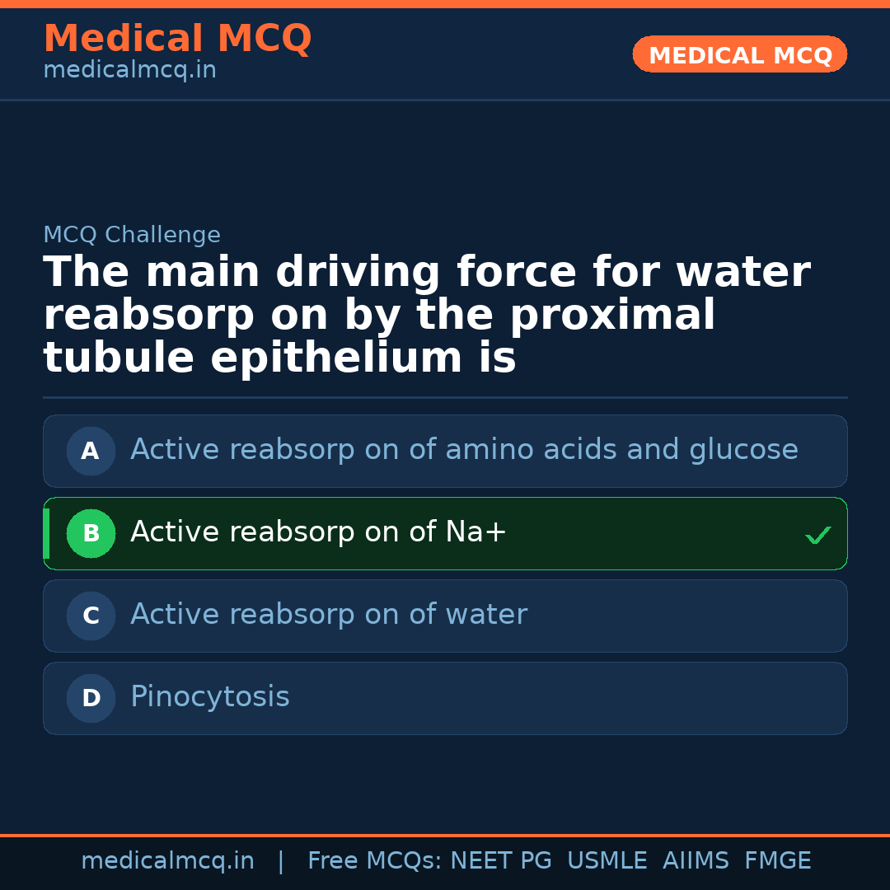Click 'Free MCQs:' in the footer
Image resolution: width=890 pixels, height=890 pixels.
375,861
